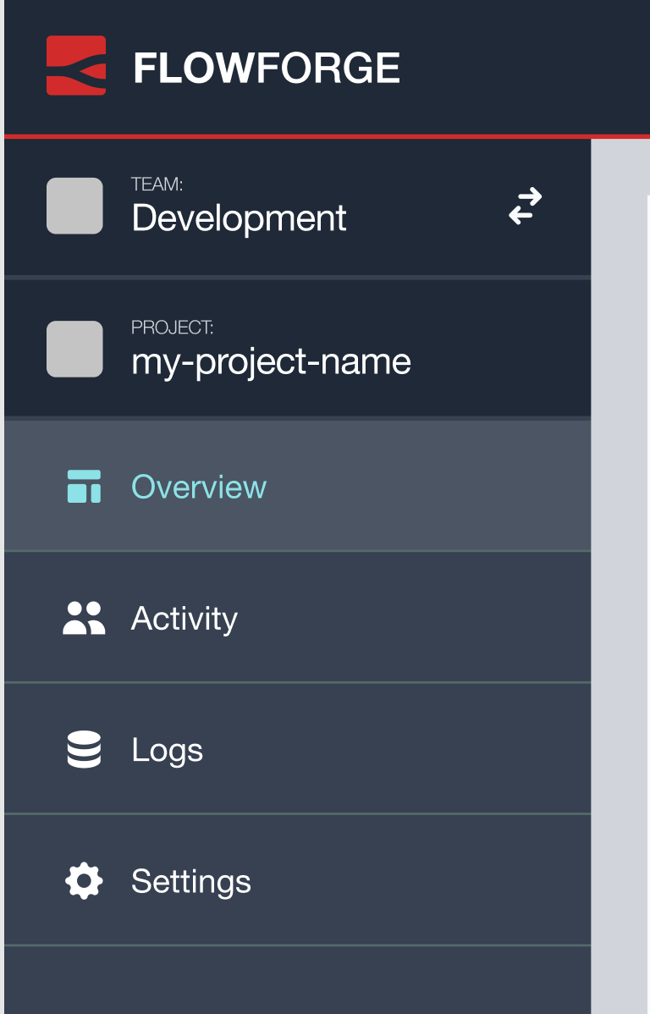Open the Activity menu item

coord(298,618)
